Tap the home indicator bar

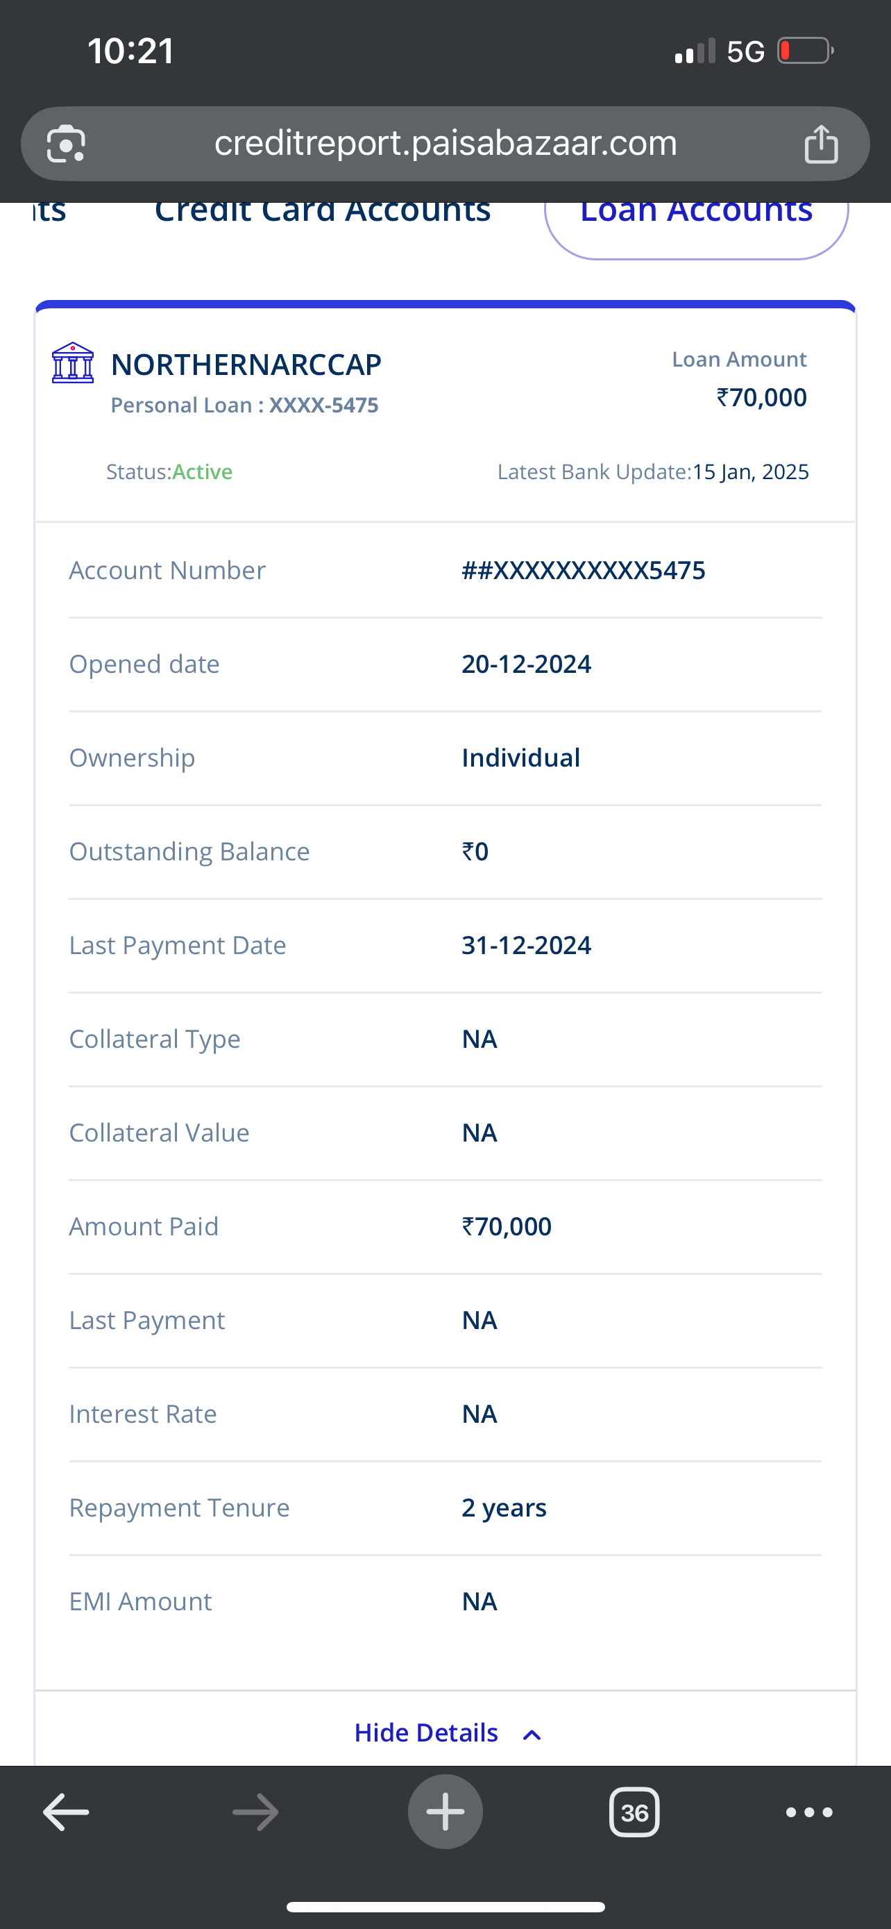(445, 1907)
